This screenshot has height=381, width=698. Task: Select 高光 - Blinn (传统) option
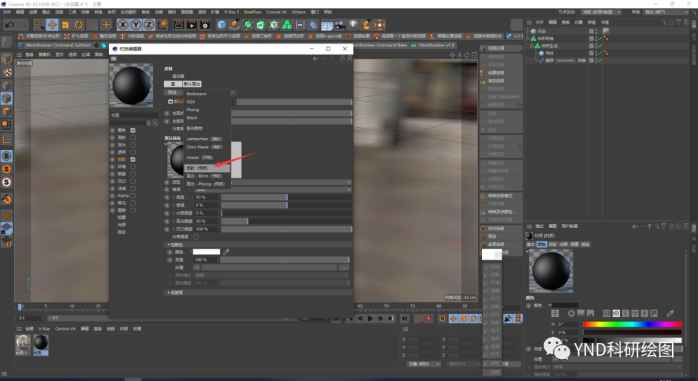(207, 176)
